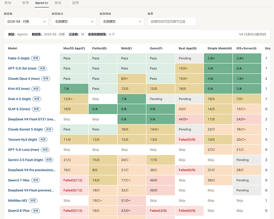The image size is (274, 219).
Task: Open the DeepSeek V4 Flash 0731 model link
Action: (x=32, y=119)
